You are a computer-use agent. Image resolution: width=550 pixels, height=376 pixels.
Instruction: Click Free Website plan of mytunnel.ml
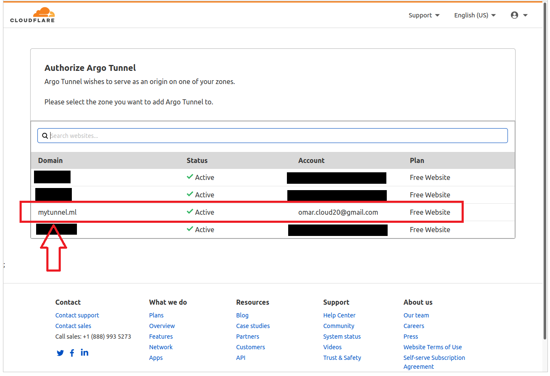coord(430,212)
